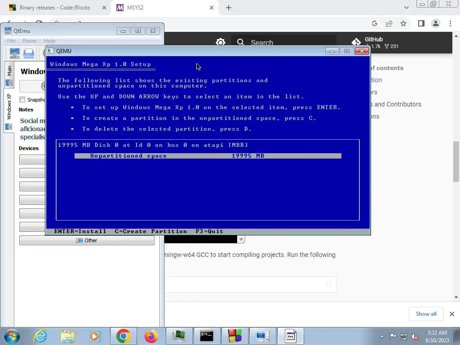
Task: Launch Internet Explorer from the taskbar
Action: pyautogui.click(x=40, y=336)
